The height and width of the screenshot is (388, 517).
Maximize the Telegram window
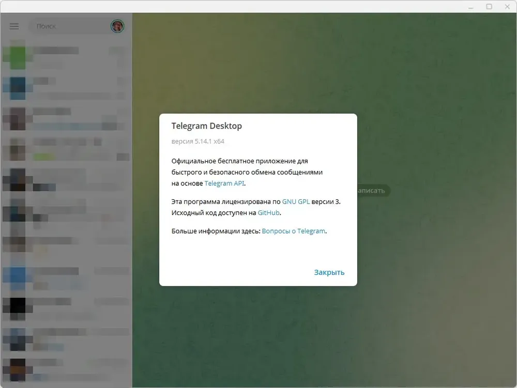pyautogui.click(x=489, y=7)
